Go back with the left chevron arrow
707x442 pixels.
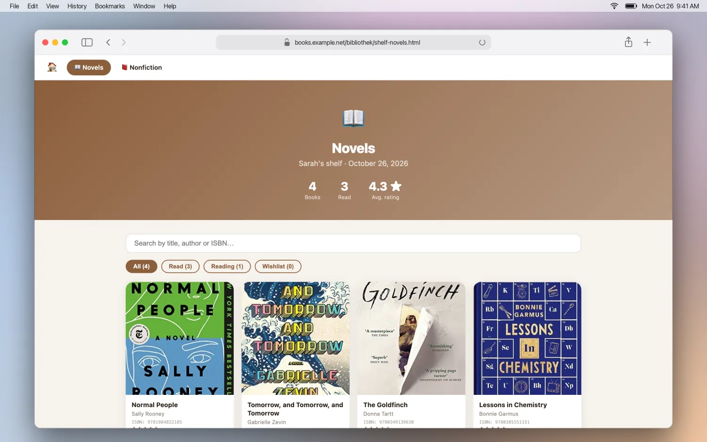pyautogui.click(x=108, y=42)
